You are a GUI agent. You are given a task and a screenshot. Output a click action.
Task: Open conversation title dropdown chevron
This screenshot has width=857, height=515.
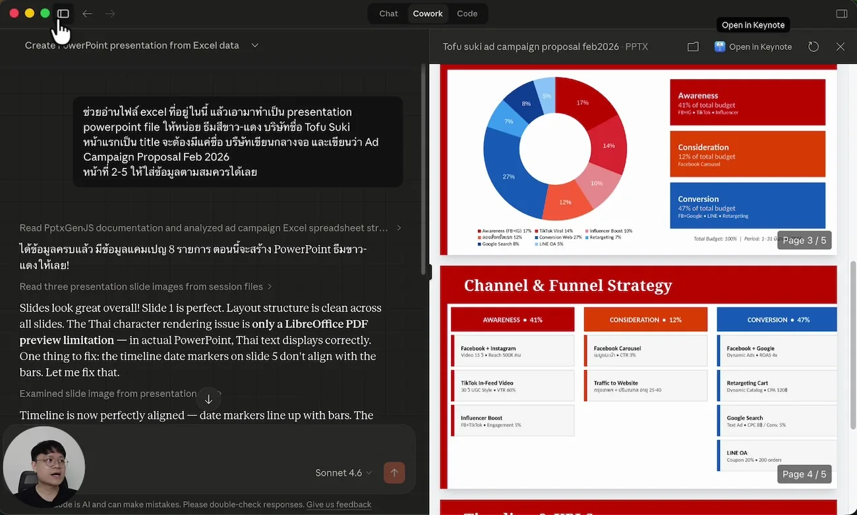tap(255, 45)
